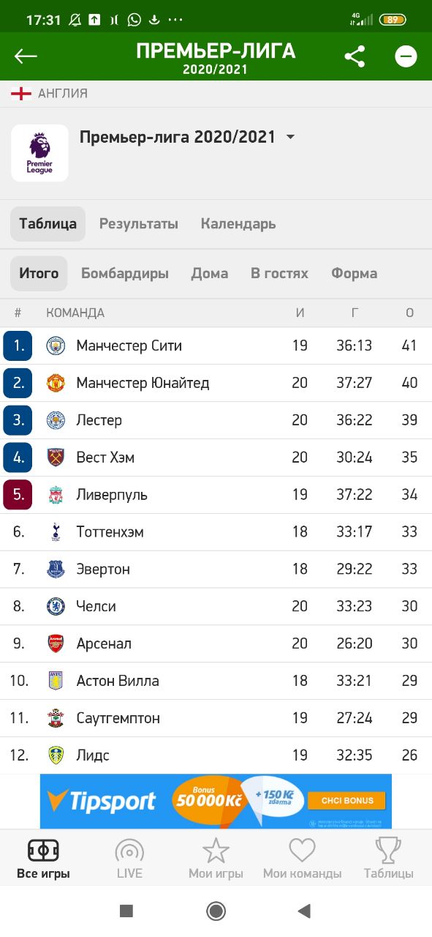Select the Бомбардиры filter
Image resolution: width=432 pixels, height=937 pixels.
(x=125, y=274)
